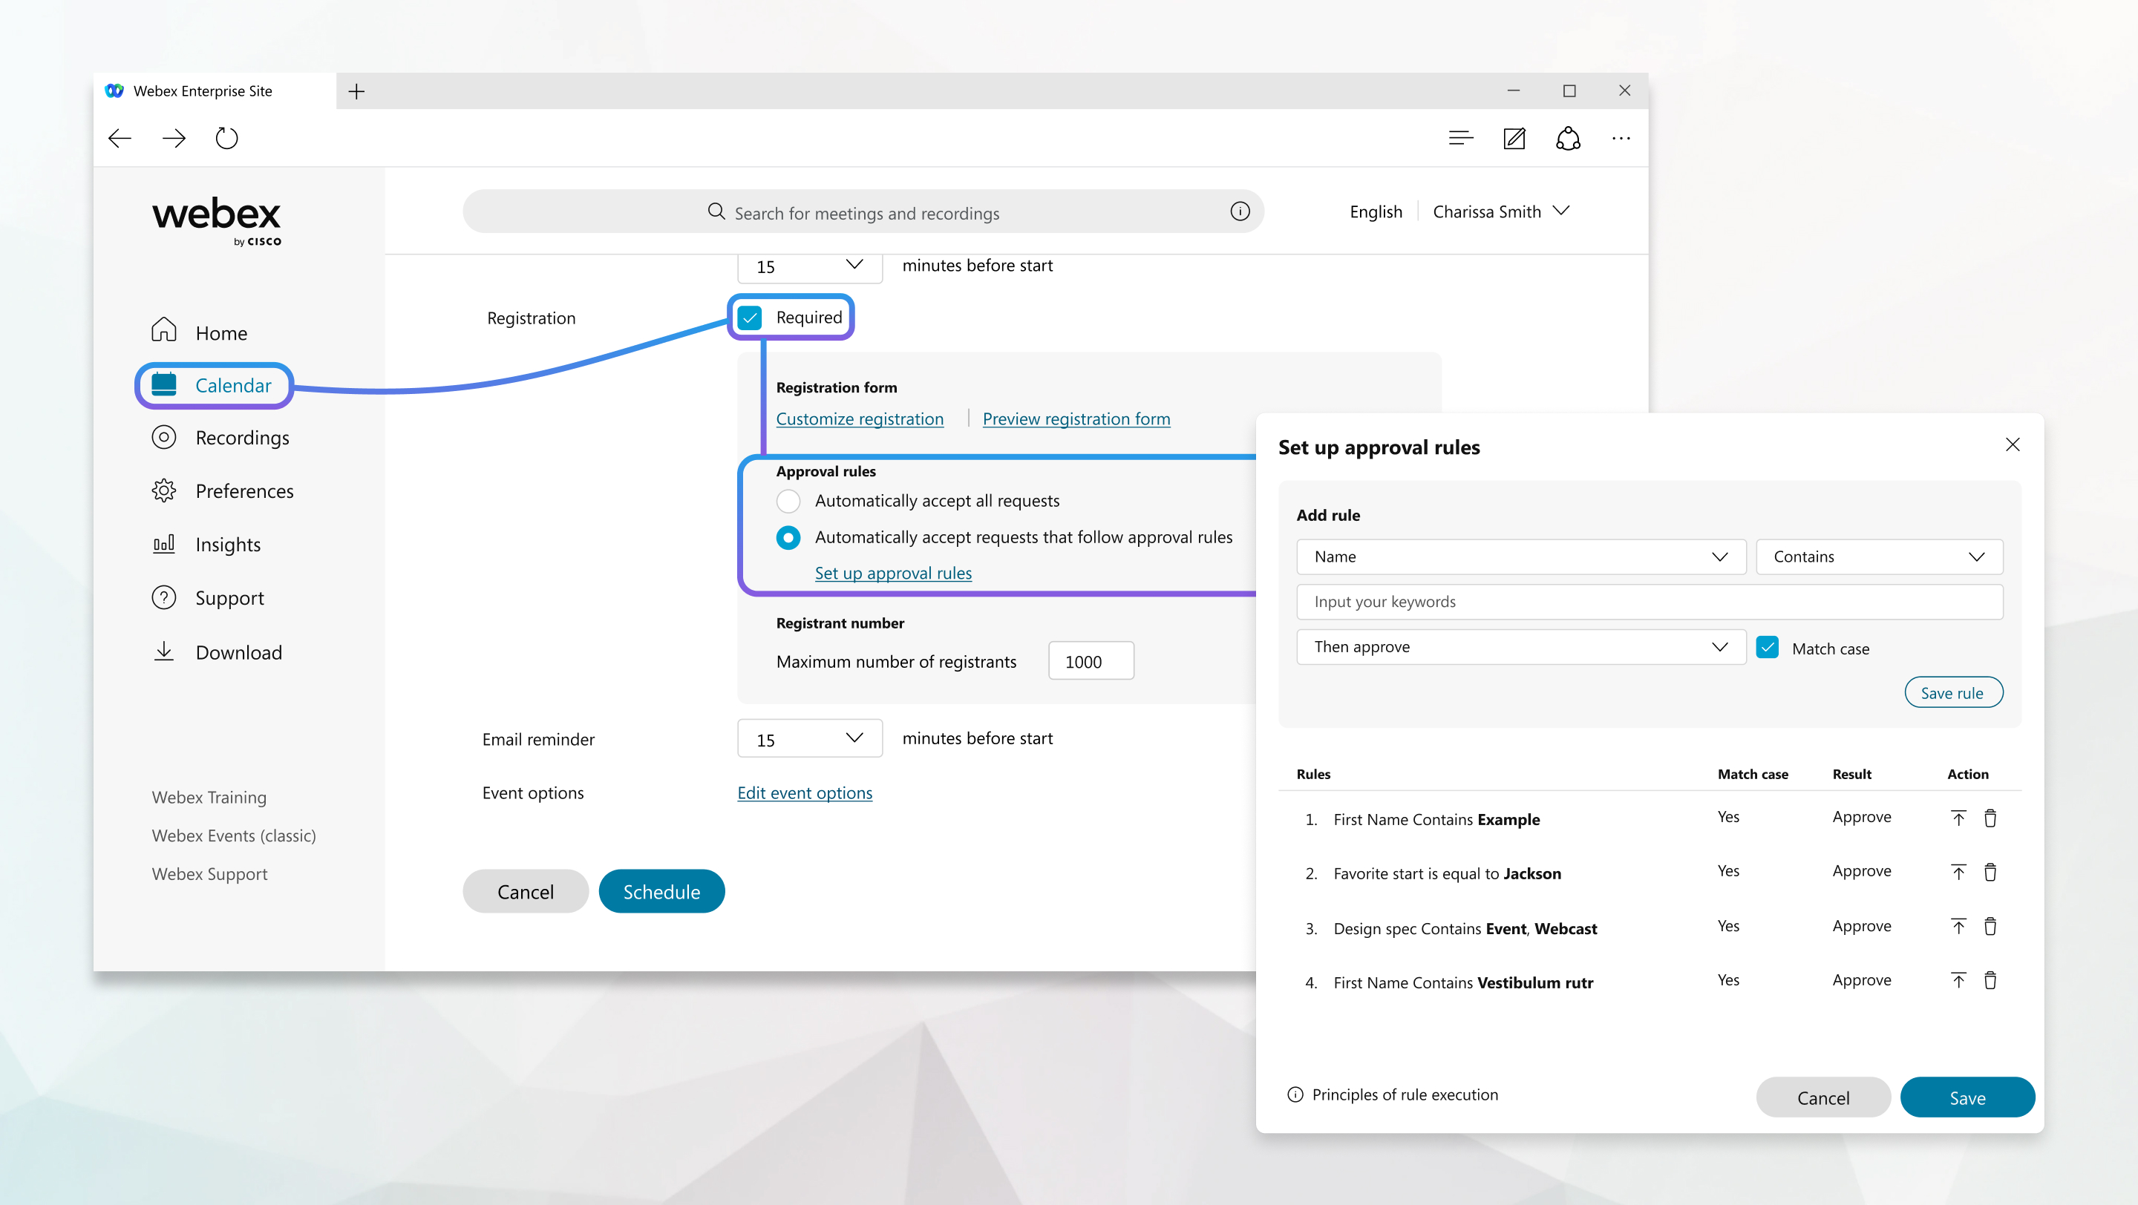Select Automatically accept all requests radio
This screenshot has height=1205, width=2138.
pos(788,501)
